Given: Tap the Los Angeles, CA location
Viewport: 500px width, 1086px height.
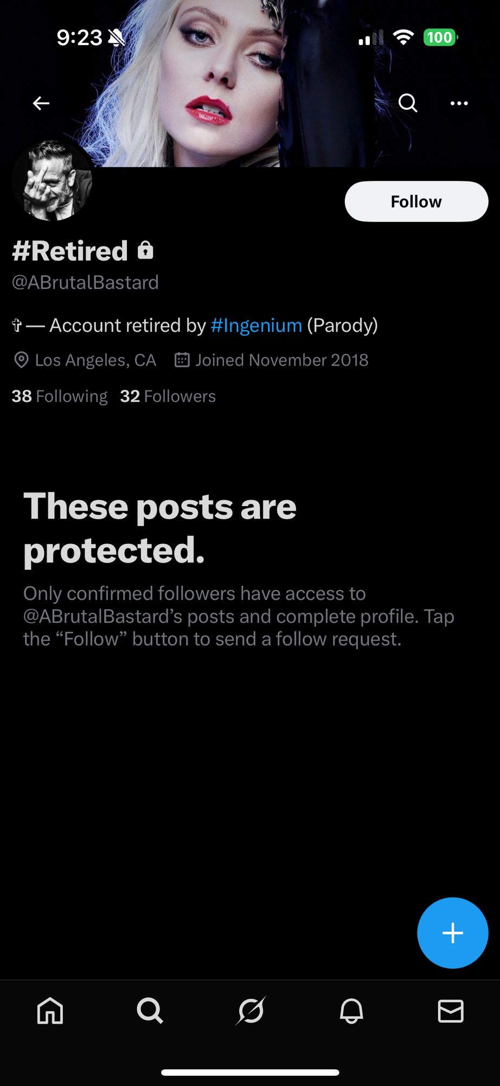Looking at the screenshot, I should pyautogui.click(x=95, y=360).
